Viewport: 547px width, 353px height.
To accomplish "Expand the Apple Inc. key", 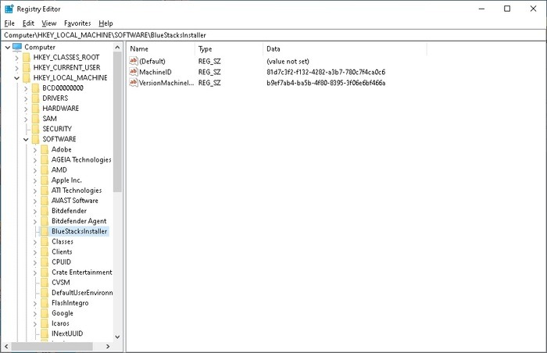I will pos(34,180).
